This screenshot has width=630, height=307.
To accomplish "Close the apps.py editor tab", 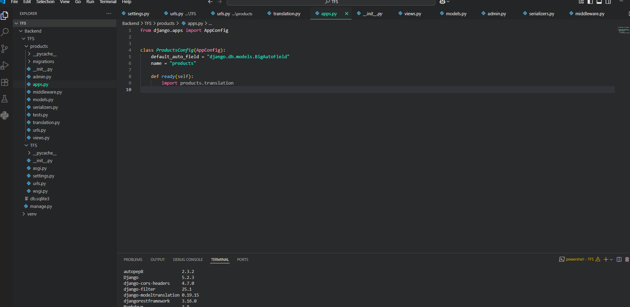I will click(x=346, y=14).
